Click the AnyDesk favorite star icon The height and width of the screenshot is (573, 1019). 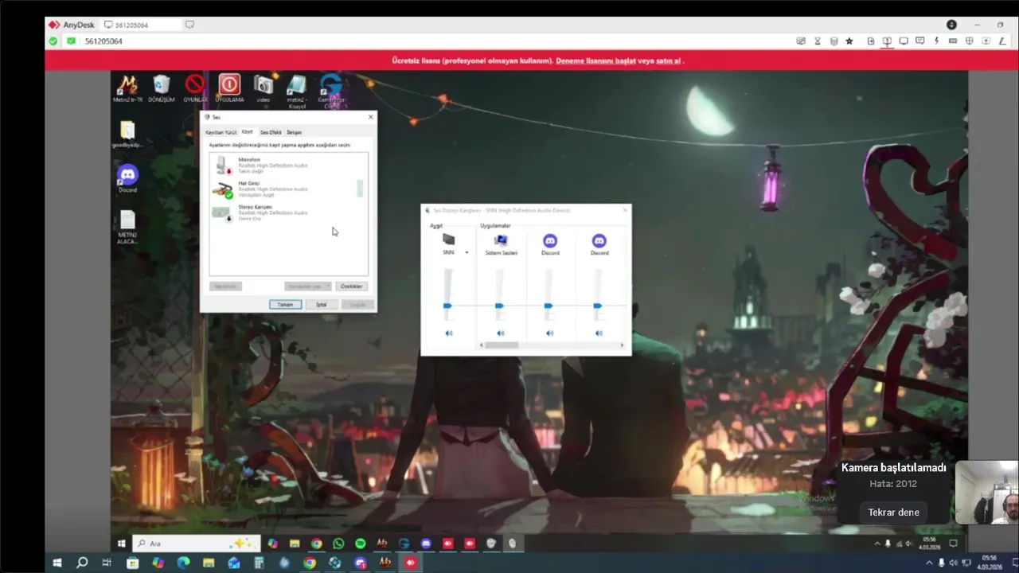pyautogui.click(x=849, y=41)
